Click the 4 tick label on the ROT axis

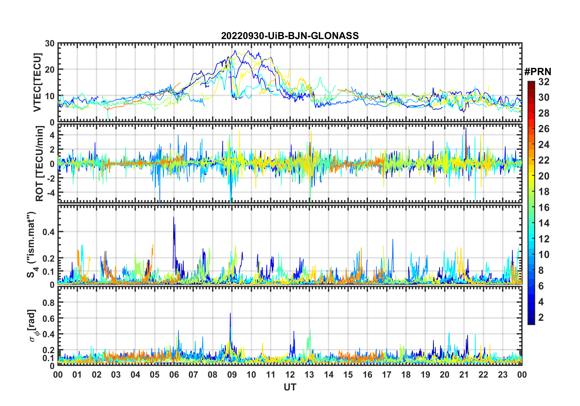pyautogui.click(x=52, y=135)
